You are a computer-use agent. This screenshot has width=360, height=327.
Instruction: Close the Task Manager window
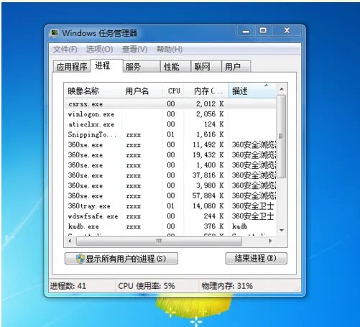287,31
